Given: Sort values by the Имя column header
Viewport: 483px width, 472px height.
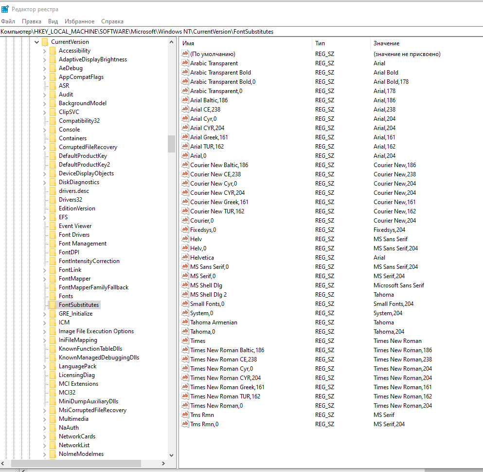Looking at the screenshot, I should 246,43.
